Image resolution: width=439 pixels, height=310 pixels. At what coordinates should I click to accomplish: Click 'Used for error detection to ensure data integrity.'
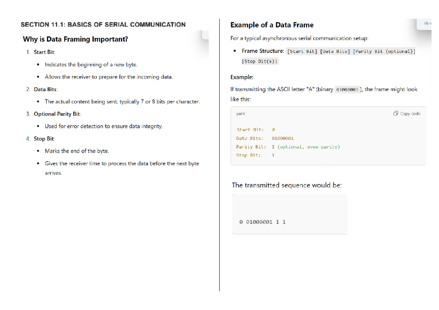tap(104, 126)
